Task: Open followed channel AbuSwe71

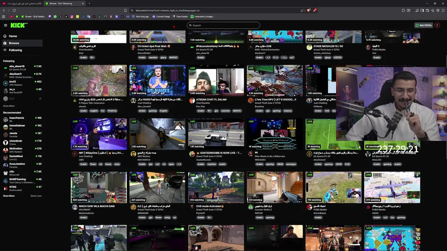Action: pos(22,75)
